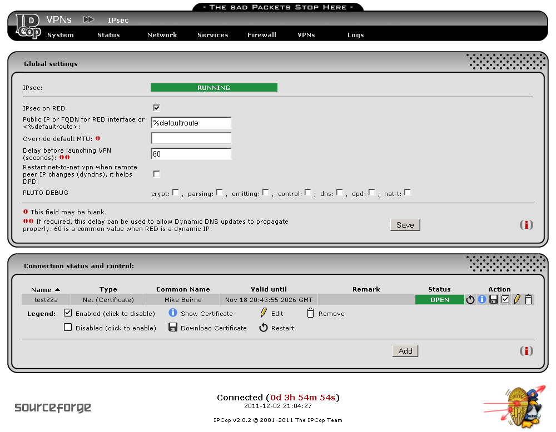
Task: Open the SourceForge logo link
Action: pyautogui.click(x=53, y=408)
